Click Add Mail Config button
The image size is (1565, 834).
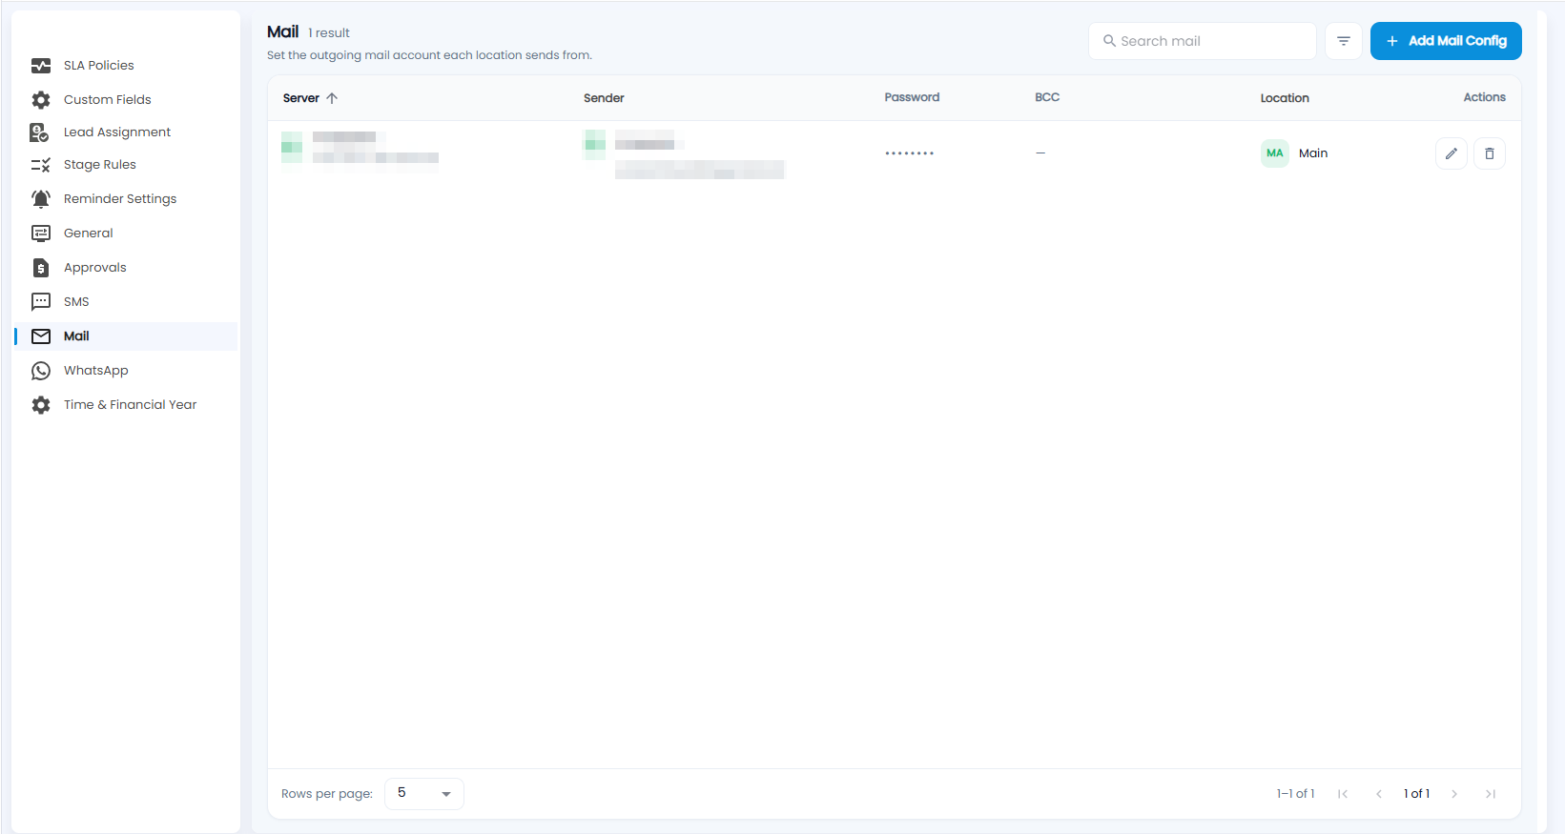point(1446,41)
